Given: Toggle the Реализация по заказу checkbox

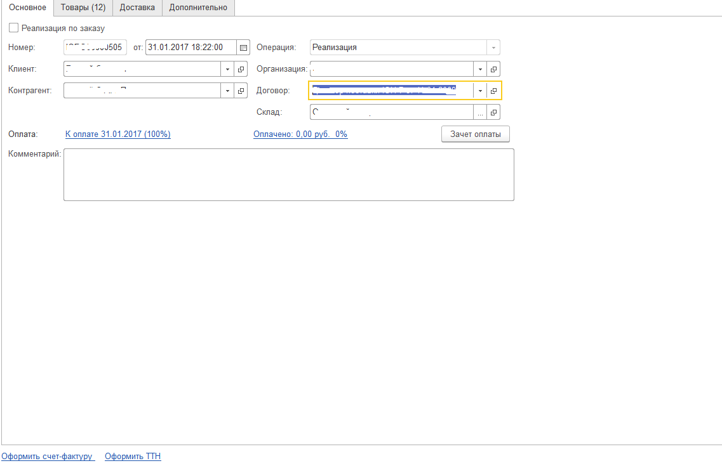Looking at the screenshot, I should click(x=14, y=27).
